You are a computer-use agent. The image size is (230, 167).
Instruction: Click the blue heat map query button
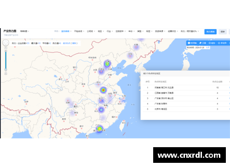[x=210, y=32]
